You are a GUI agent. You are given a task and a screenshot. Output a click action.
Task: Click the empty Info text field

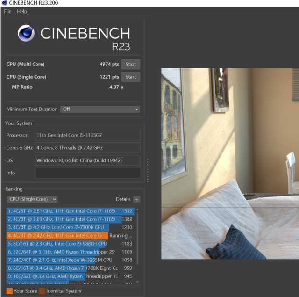(x=87, y=173)
